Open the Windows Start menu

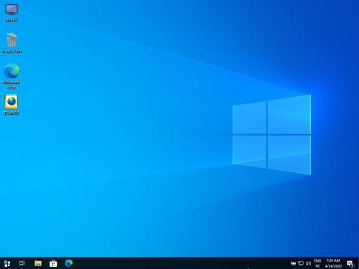coord(7,263)
